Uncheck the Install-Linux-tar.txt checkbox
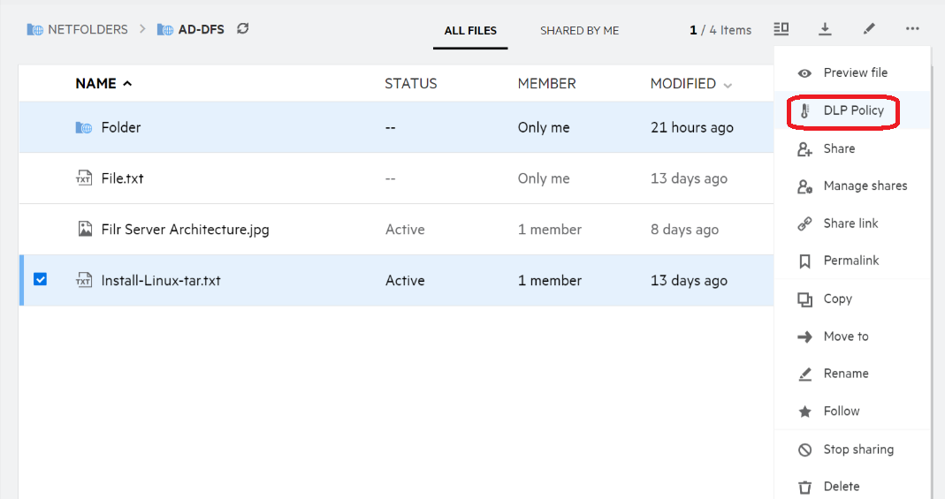 click(40, 280)
